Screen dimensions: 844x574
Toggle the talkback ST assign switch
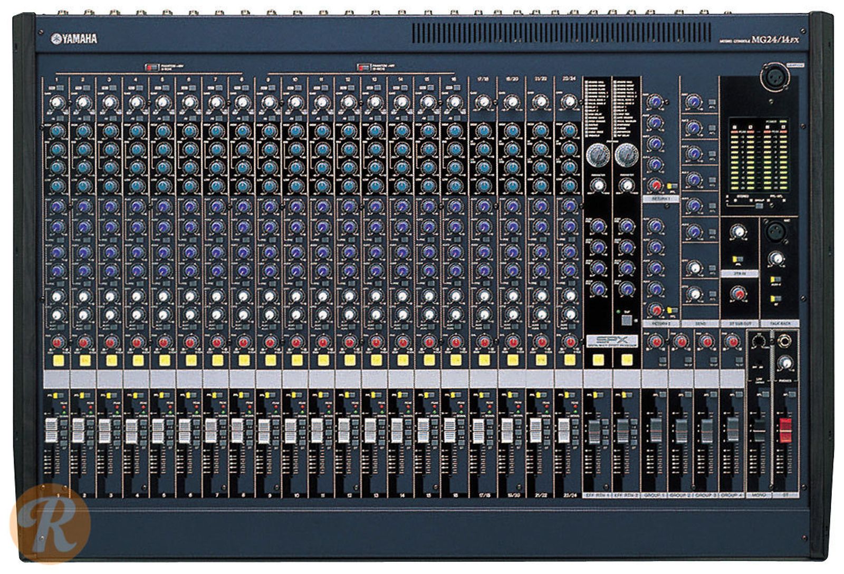tap(775, 298)
